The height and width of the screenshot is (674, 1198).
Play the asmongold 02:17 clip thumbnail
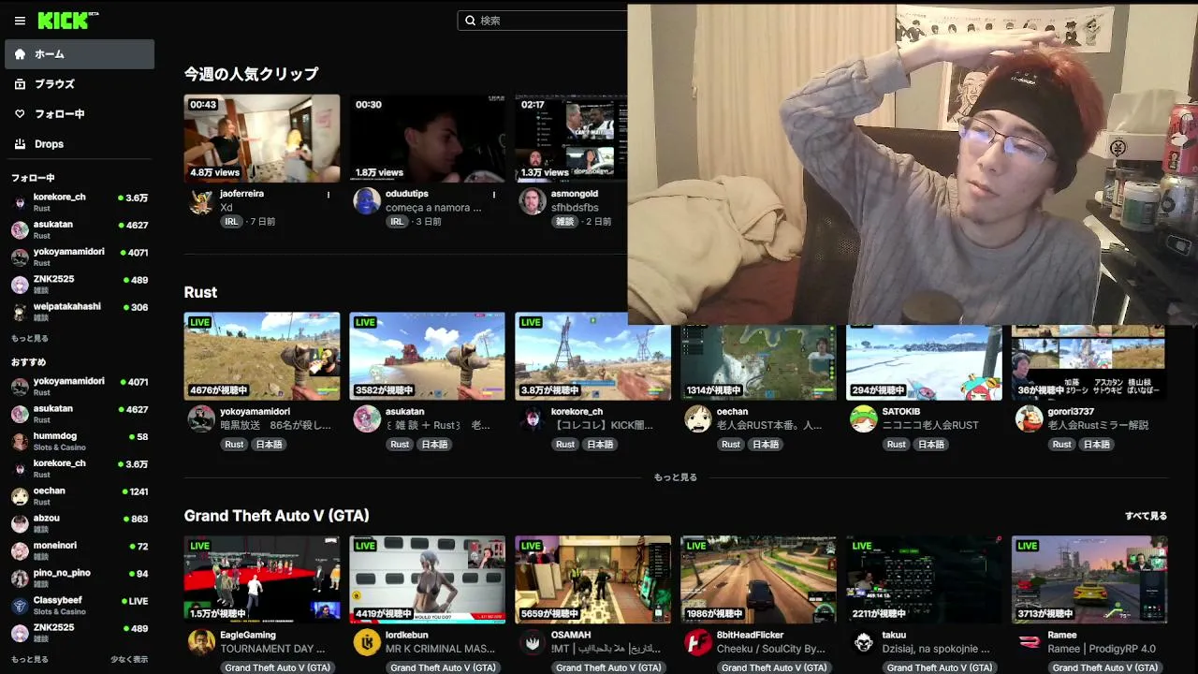[571, 138]
